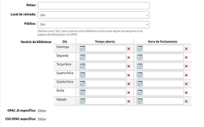Click calendar icon for Segunda closing time

(x=140, y=57)
